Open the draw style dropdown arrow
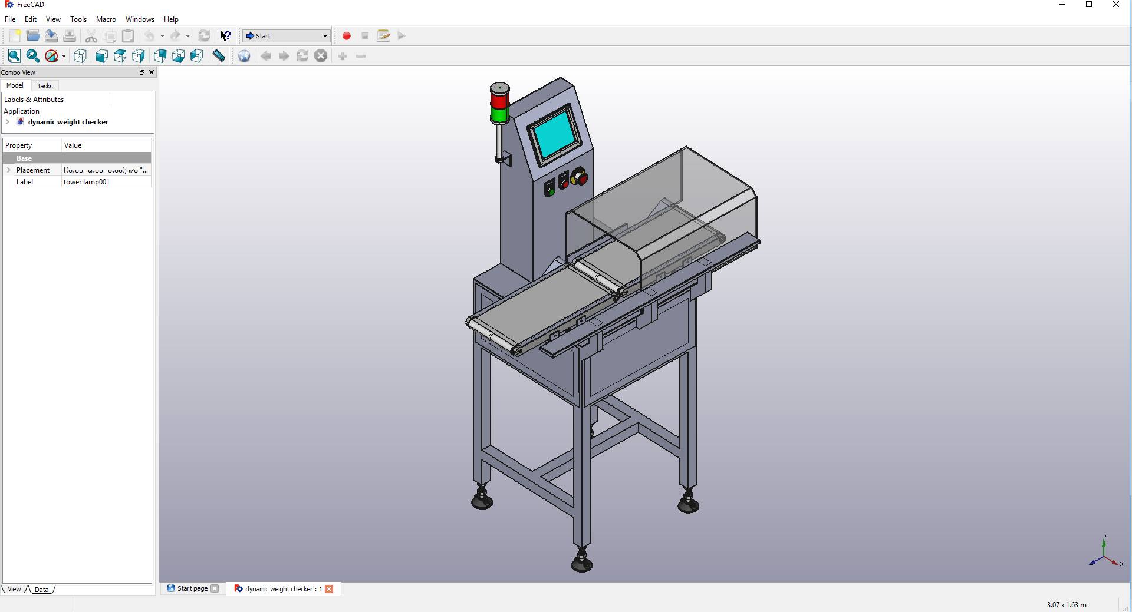 pos(64,56)
